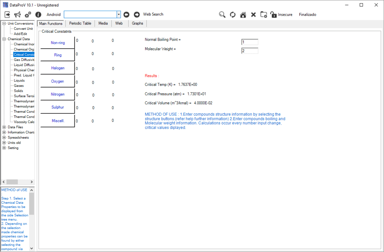Click the magnifying glass search icon

pyautogui.click(x=222, y=14)
